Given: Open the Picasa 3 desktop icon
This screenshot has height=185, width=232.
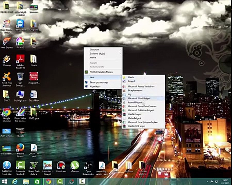Looking at the screenshot, I should (20, 41).
